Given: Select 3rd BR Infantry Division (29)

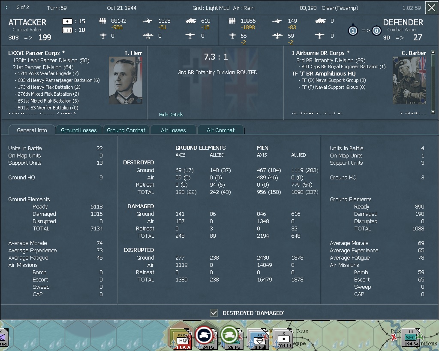Looking at the screenshot, I should 331,60.
